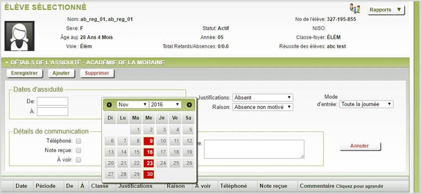Enable the Téléphone checkbox
421x194 pixels.
click(78, 141)
